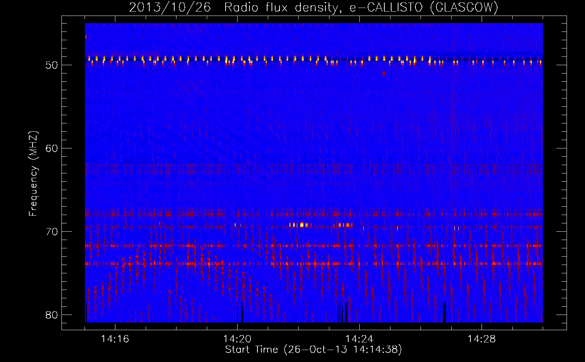
Task: Click the 70 frequency tick label
Action: [x=52, y=232]
